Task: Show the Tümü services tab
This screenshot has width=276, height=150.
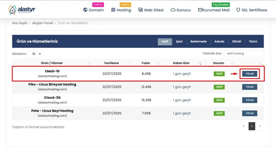Action: click(253, 41)
